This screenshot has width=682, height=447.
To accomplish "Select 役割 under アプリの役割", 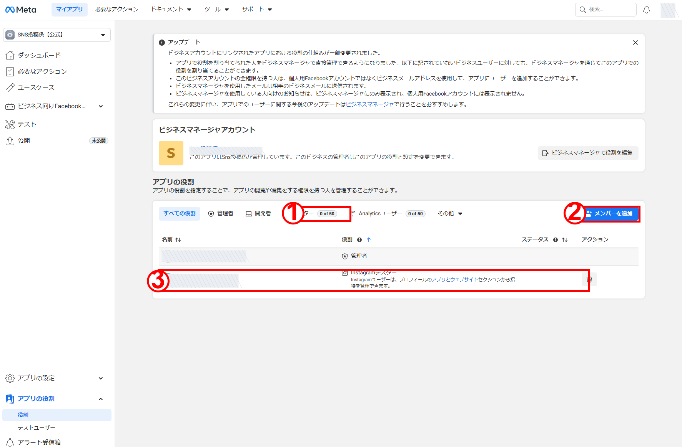I will (57, 415).
